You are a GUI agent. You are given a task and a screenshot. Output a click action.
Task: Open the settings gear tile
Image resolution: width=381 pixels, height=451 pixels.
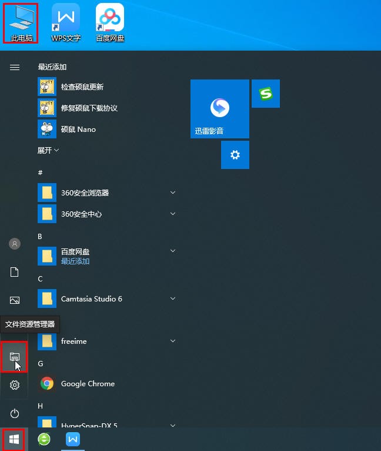pos(235,155)
